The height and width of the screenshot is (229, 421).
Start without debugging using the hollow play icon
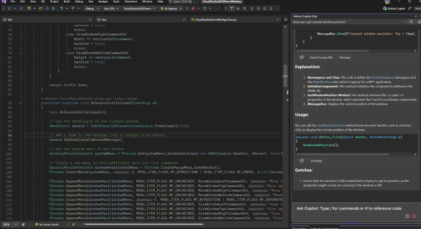(x=187, y=8)
